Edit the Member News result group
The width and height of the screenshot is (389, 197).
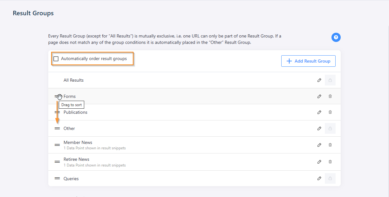[x=319, y=145]
